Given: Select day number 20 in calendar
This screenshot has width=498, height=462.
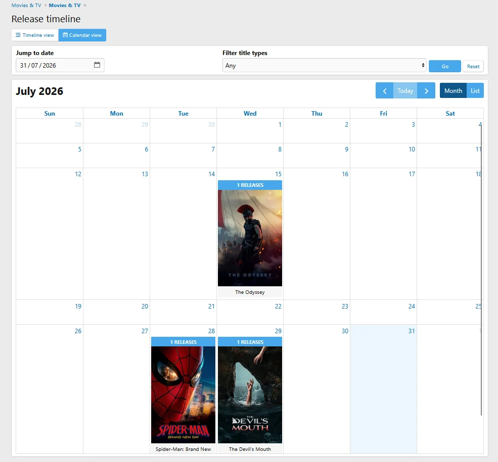Looking at the screenshot, I should (145, 306).
